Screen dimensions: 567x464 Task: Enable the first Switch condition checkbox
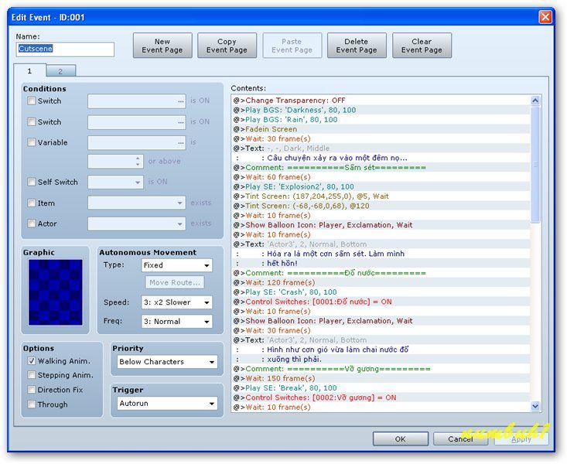[x=32, y=101]
